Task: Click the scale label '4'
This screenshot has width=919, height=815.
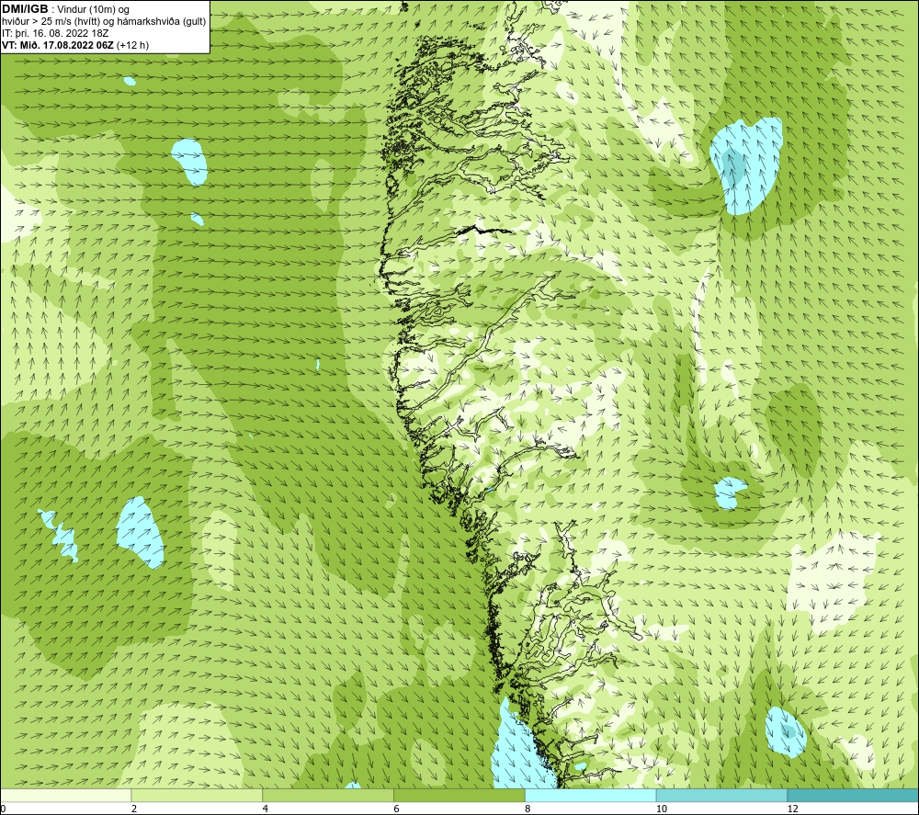Action: coord(266,809)
